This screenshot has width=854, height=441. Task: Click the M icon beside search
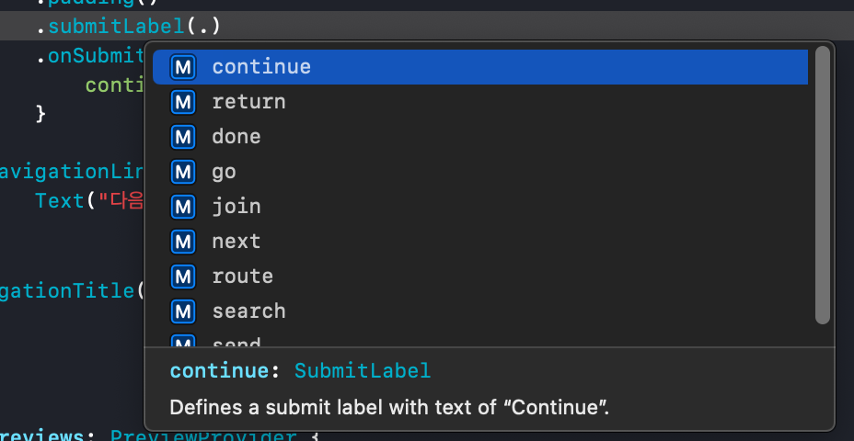point(183,311)
